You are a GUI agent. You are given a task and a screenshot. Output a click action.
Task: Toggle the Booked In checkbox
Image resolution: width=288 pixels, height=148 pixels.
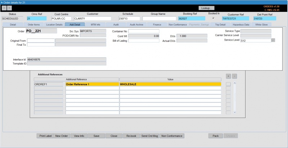point(213,18)
